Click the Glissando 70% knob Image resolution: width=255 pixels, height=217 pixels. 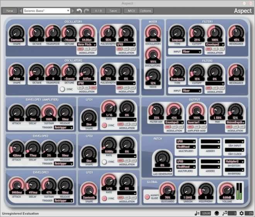(167, 190)
